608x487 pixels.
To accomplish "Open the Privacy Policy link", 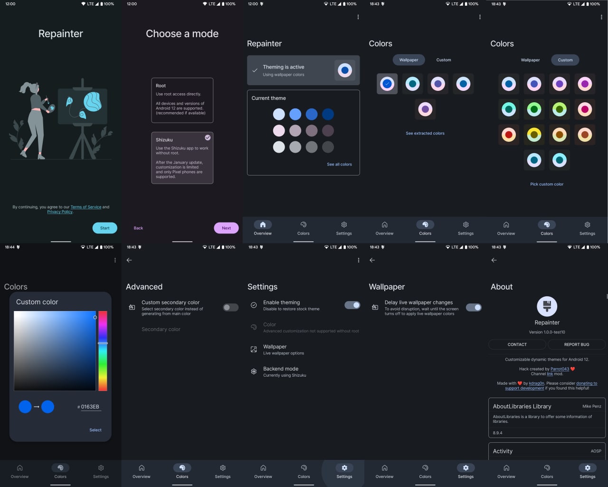I will [x=60, y=212].
